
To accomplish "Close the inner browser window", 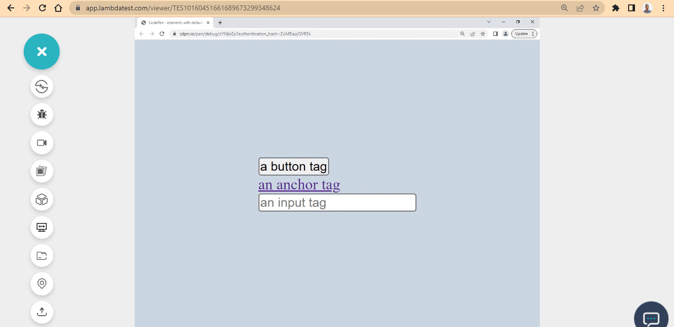I will click(x=532, y=22).
